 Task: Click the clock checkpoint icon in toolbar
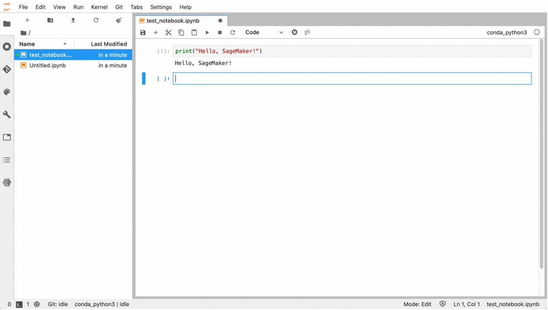[295, 32]
